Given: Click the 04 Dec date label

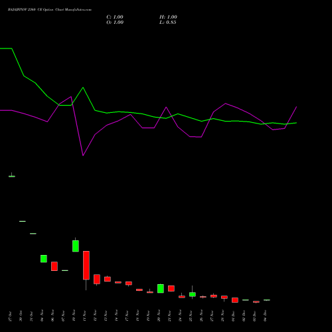Looking at the screenshot, I should point(265,316).
